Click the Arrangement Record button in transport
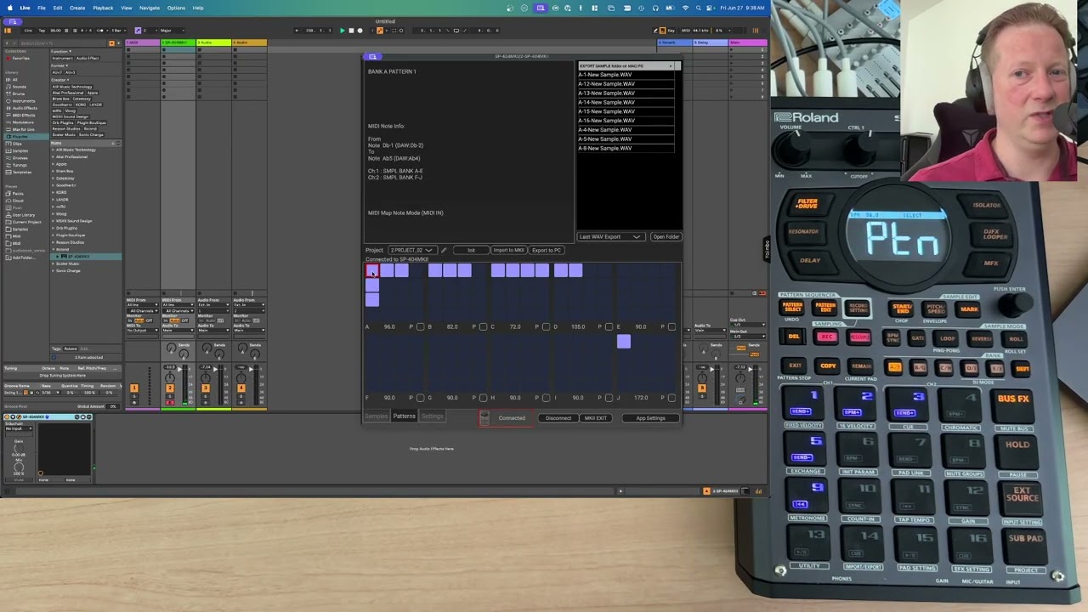Screen dimensions: 1088x612 click(360, 31)
